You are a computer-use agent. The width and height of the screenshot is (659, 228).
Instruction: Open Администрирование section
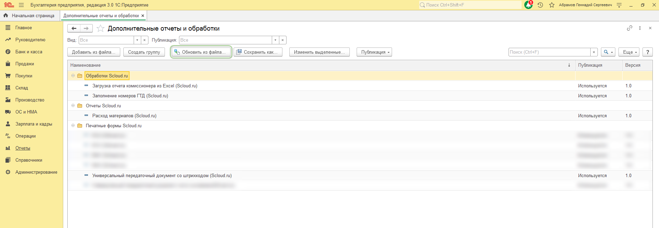[x=31, y=172]
